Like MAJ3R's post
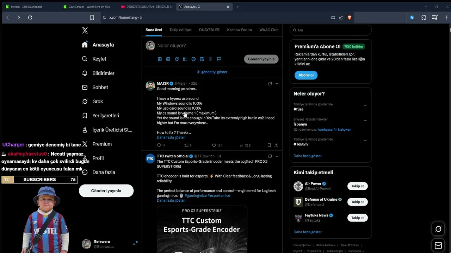The image size is (451, 253). pos(217,145)
